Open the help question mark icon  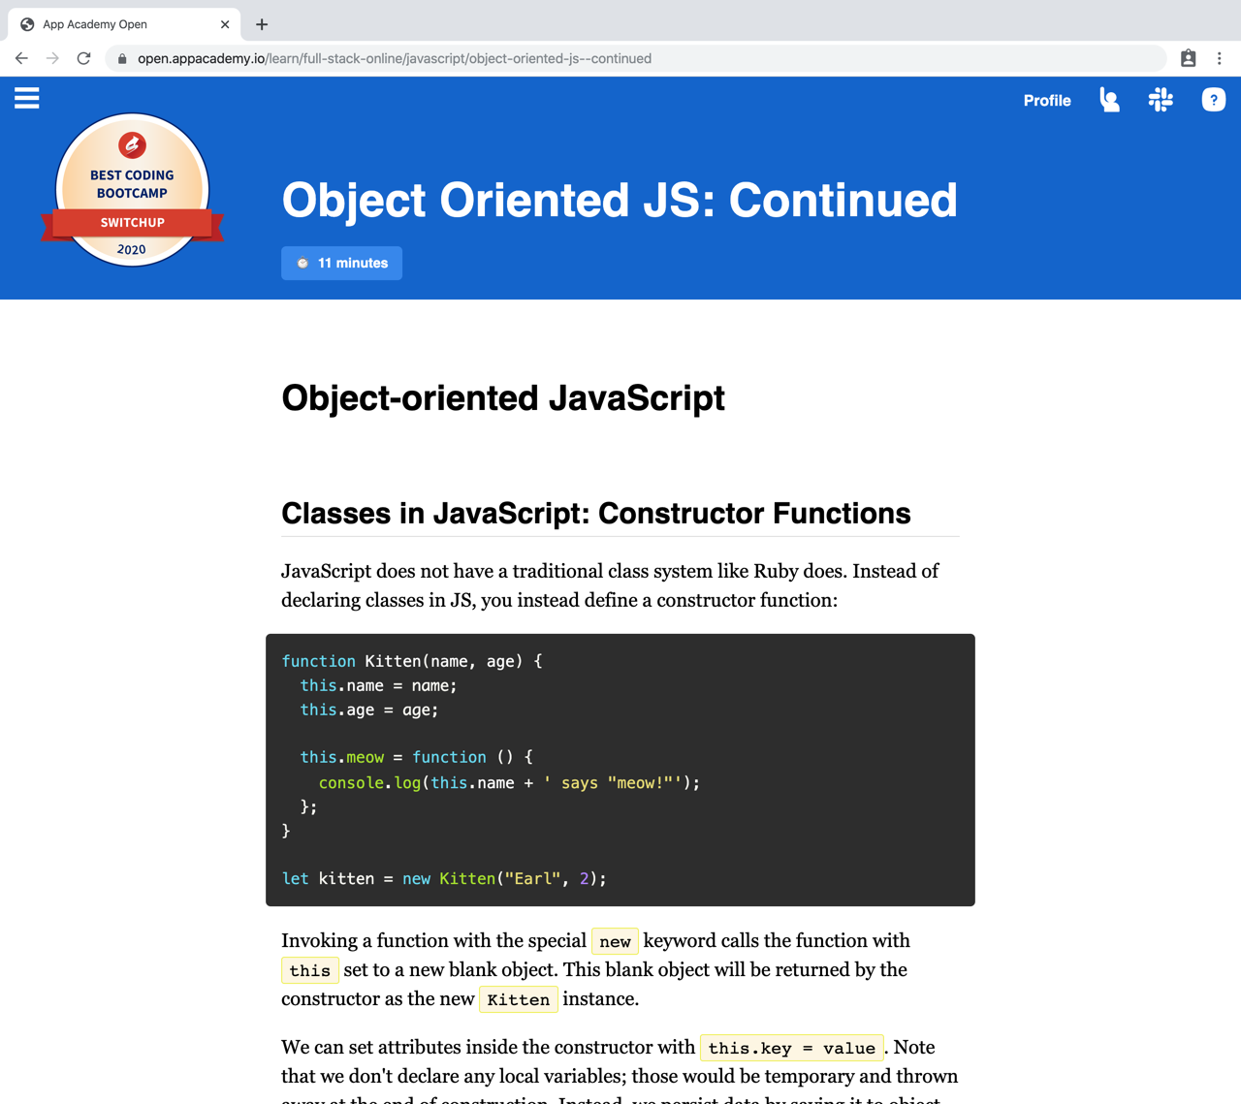coord(1213,100)
